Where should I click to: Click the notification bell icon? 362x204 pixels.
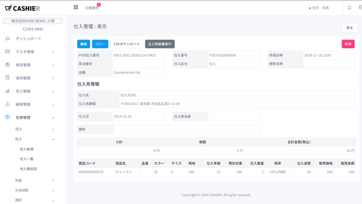[x=349, y=8]
